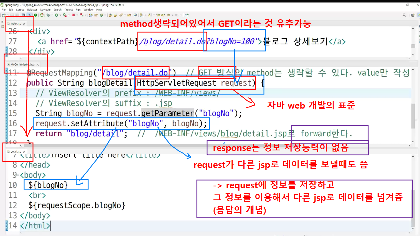This screenshot has height=236, width=420.
Task: Collapse the body tag fold on line 9
Action: pyautogui.click(x=18, y=175)
